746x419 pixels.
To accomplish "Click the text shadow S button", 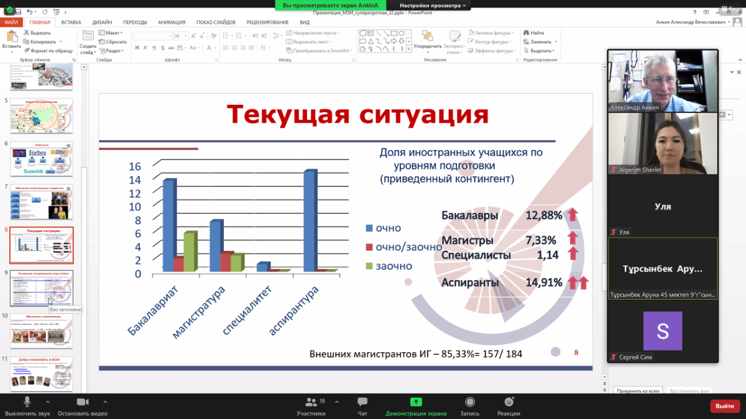I will (x=162, y=47).
